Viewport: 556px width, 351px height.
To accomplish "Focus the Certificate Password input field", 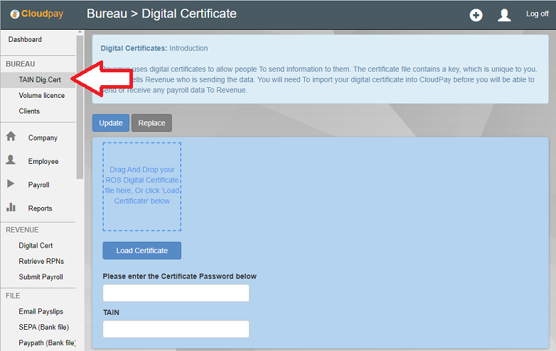I will coord(176,293).
